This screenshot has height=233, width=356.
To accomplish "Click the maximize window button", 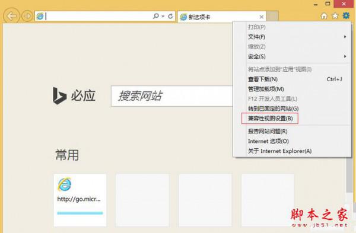I will click(x=328, y=4).
